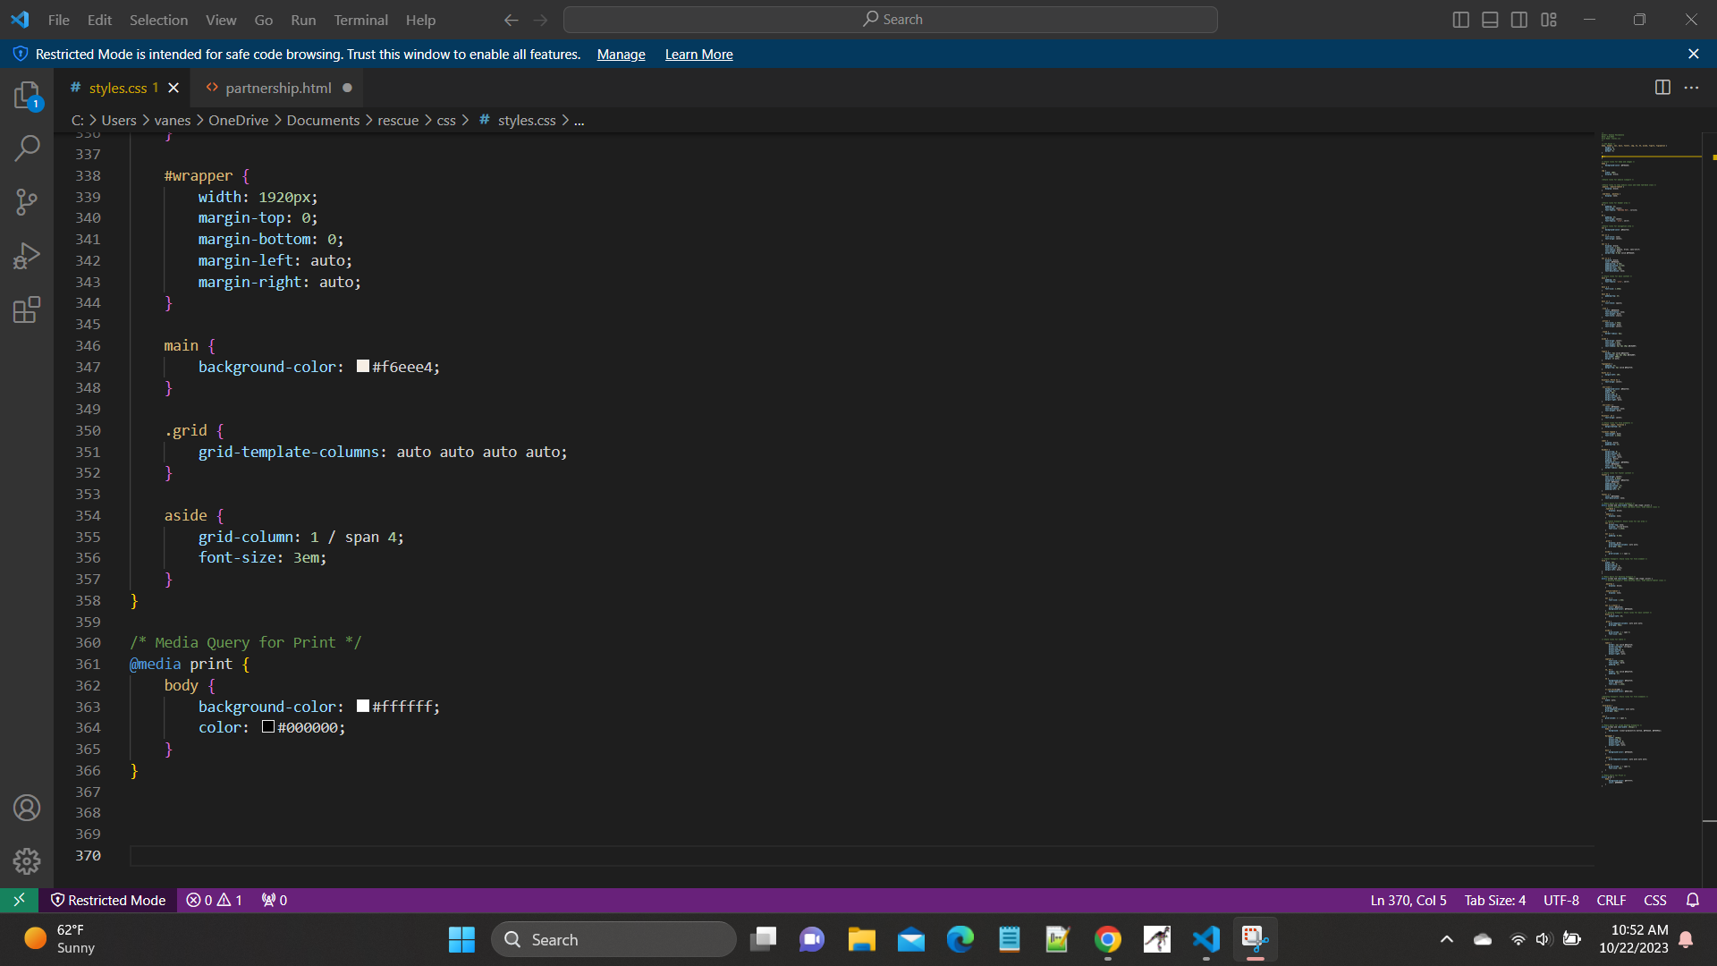Click the Manage link in restricted banner
The width and height of the screenshot is (1717, 966).
coord(621,55)
